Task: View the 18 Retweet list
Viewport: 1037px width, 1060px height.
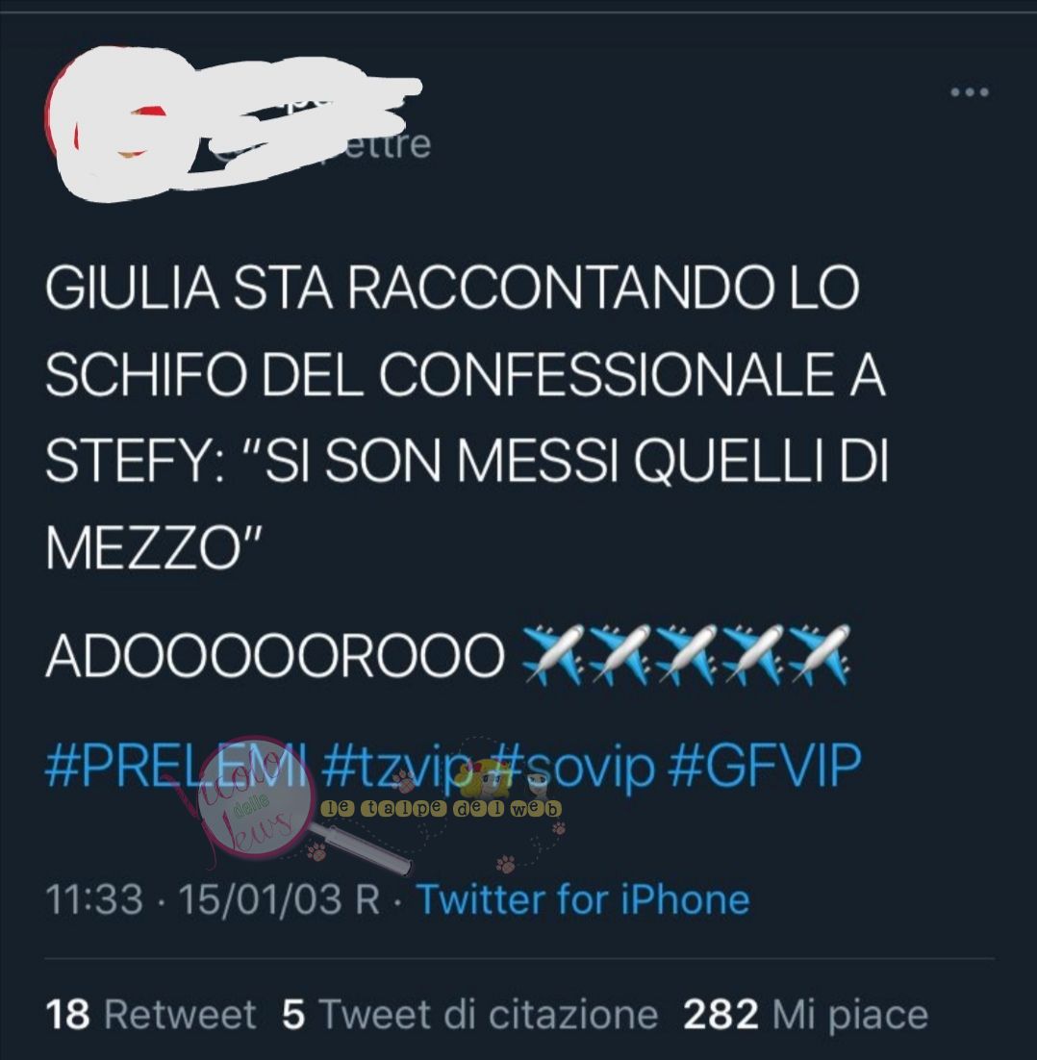Action: tap(151, 1015)
